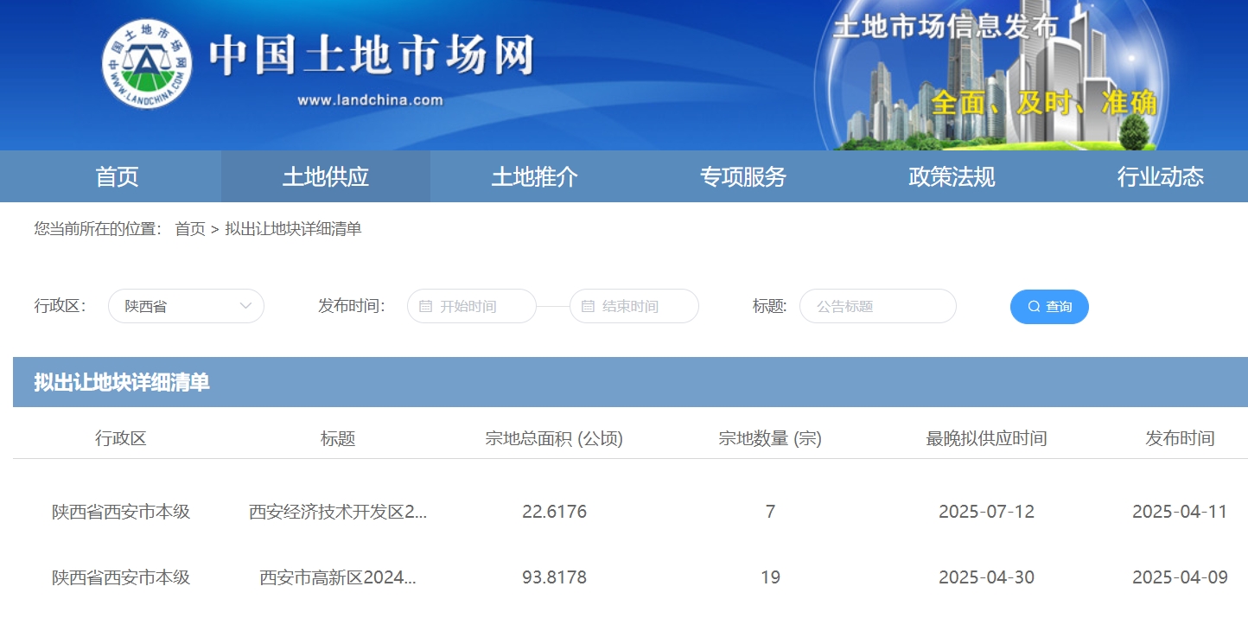Click the 拟出让地块详细清单 breadcrumb link

tap(293, 229)
